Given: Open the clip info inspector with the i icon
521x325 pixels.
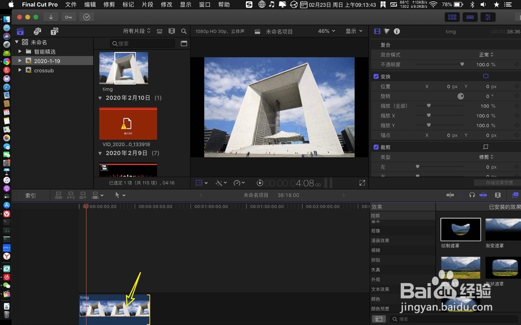Looking at the screenshot, I should click(x=398, y=31).
